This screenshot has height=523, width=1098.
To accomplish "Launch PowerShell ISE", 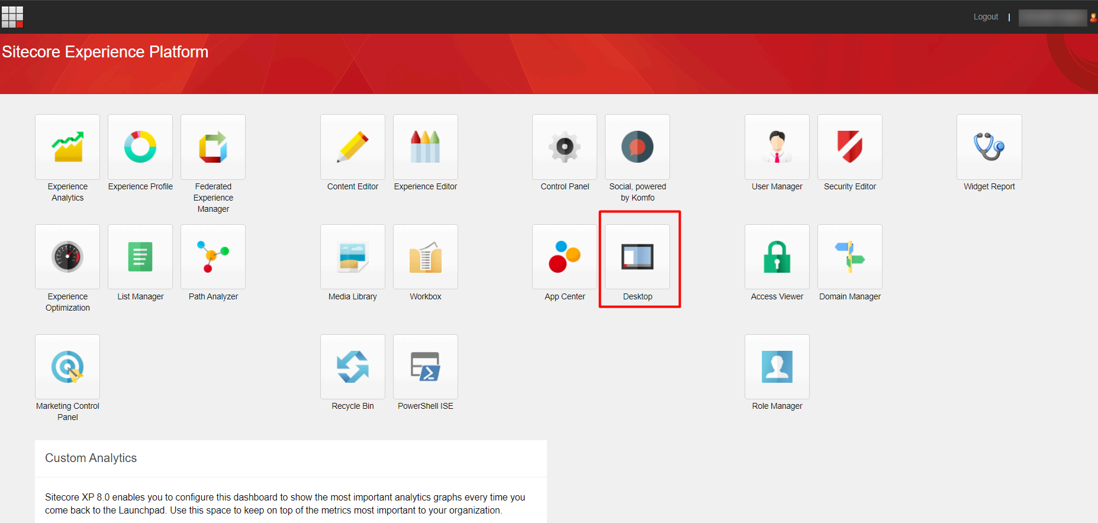I will (426, 367).
